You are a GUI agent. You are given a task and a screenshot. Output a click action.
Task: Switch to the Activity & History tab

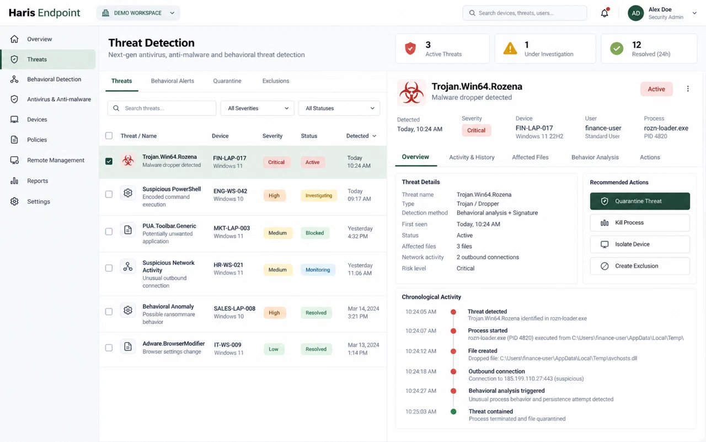tap(472, 157)
